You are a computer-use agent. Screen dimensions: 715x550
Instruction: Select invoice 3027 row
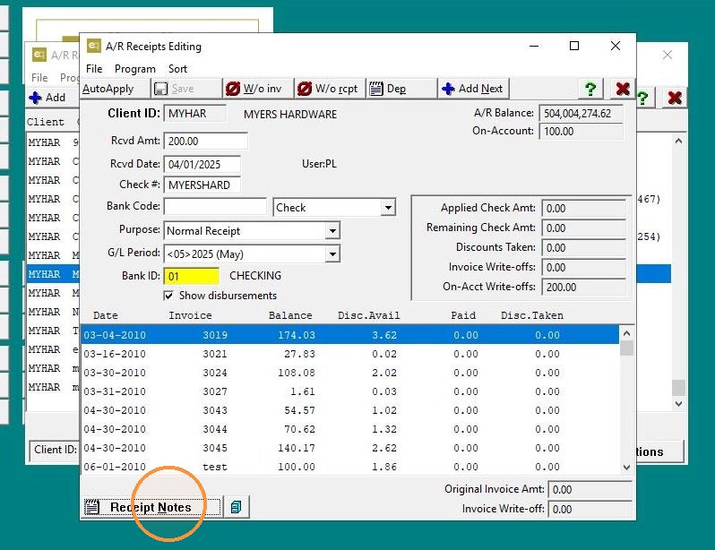pyautogui.click(x=349, y=391)
